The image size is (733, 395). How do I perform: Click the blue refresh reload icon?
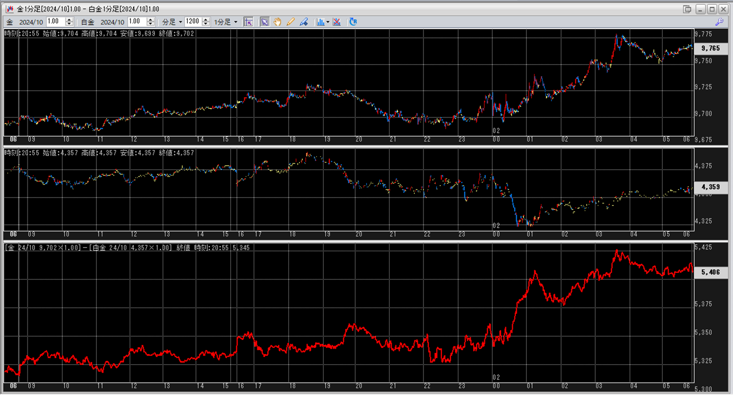click(353, 22)
